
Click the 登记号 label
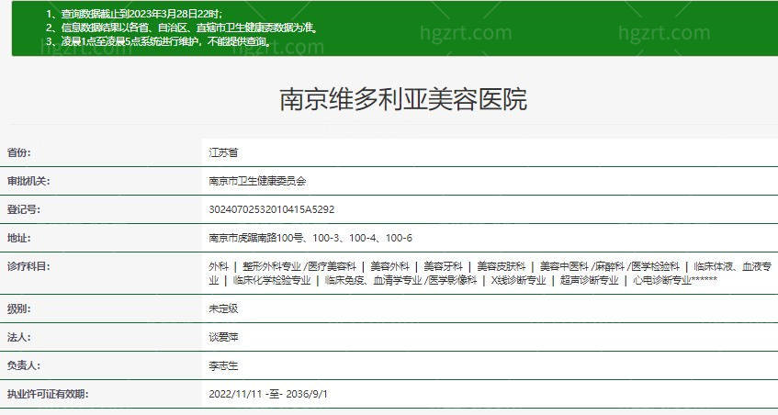(x=23, y=209)
